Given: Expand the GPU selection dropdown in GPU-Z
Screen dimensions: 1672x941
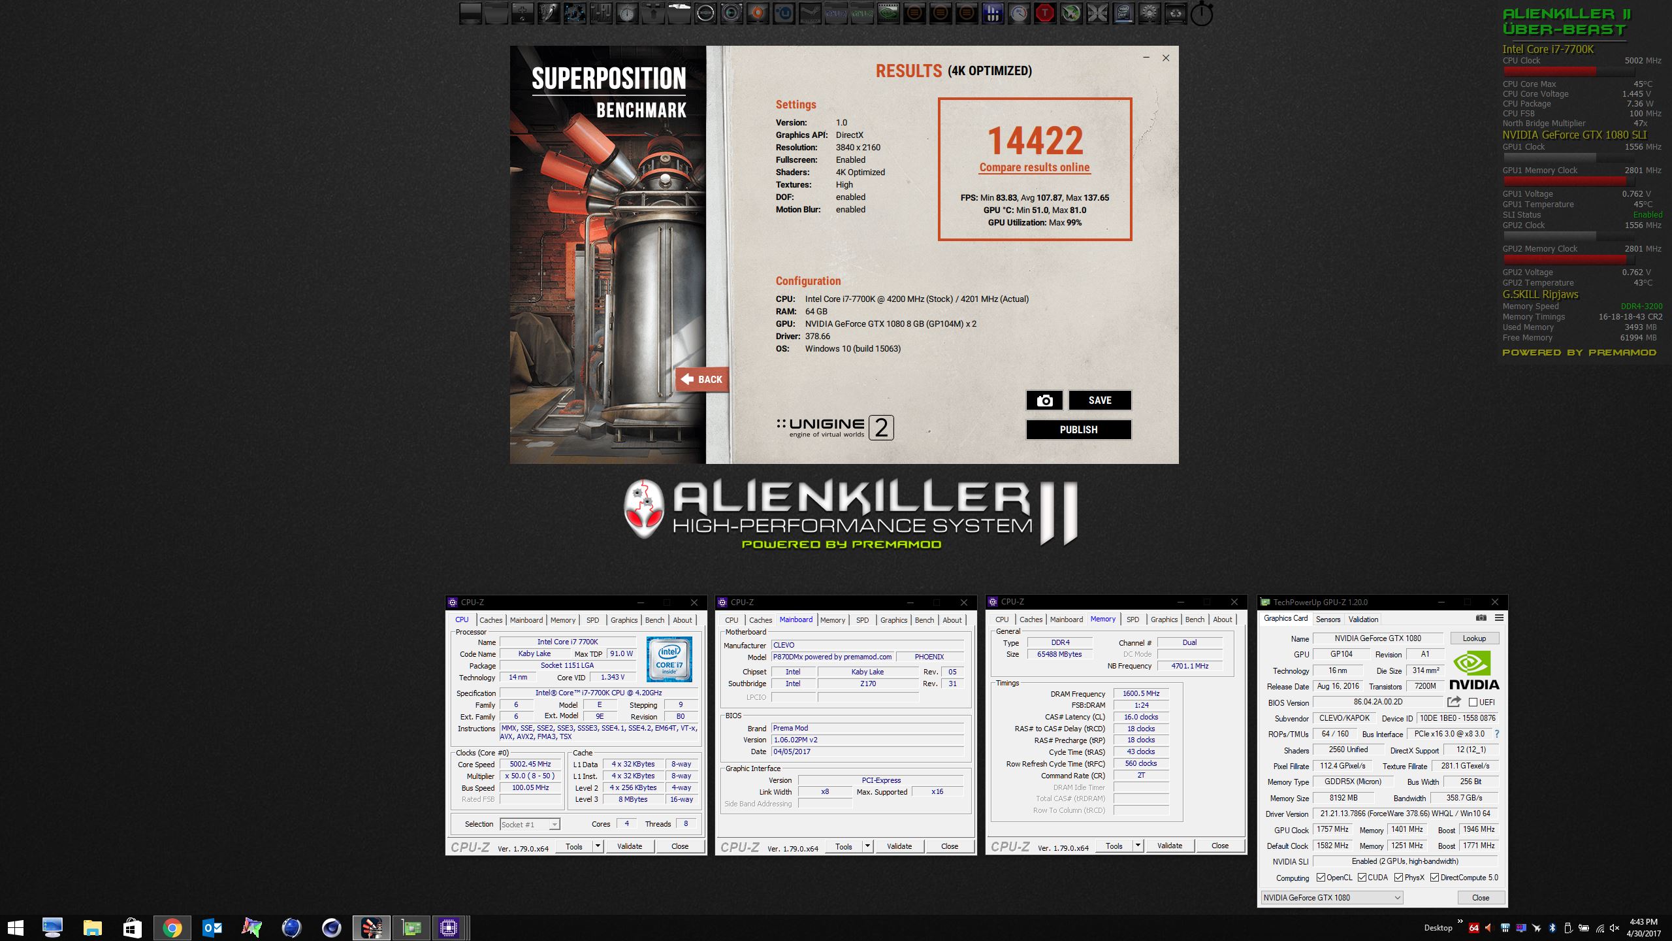Looking at the screenshot, I should click(x=1397, y=898).
